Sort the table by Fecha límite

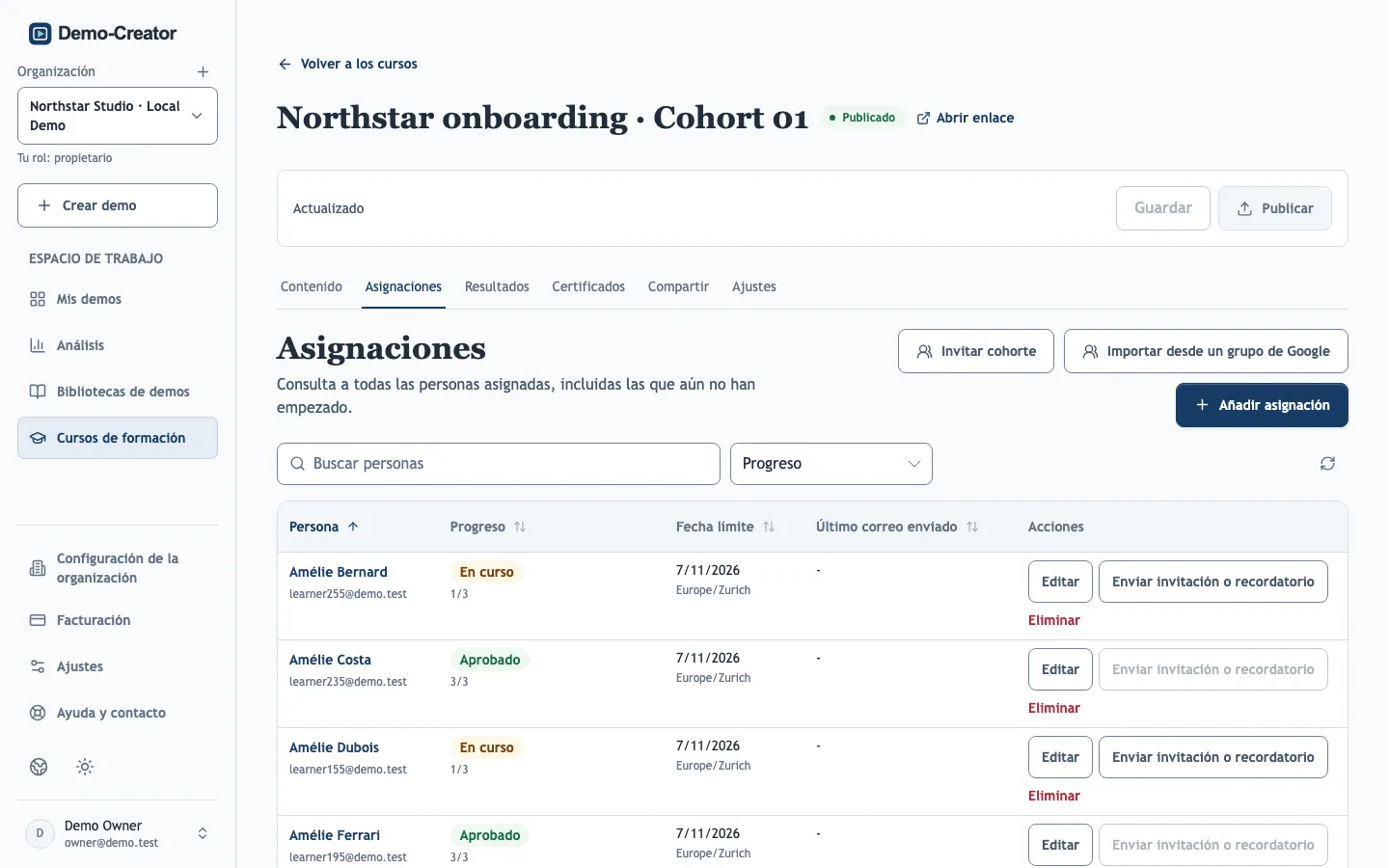pyautogui.click(x=725, y=527)
